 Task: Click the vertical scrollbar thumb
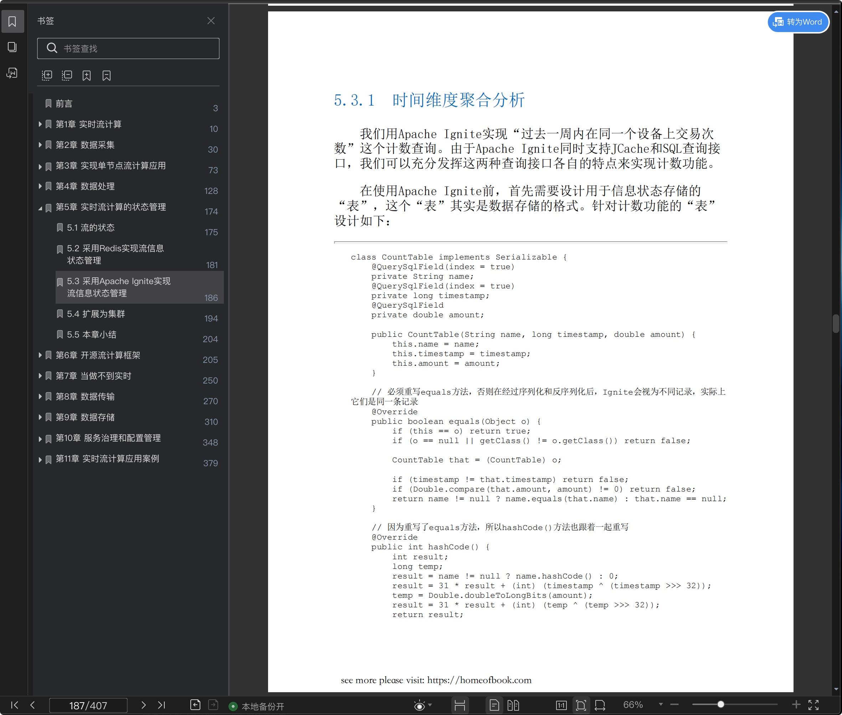point(836,323)
